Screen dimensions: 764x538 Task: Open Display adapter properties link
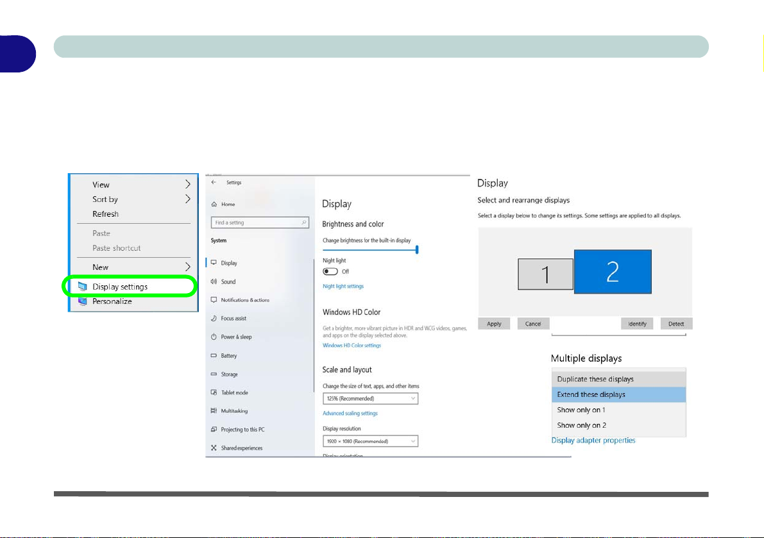pos(593,440)
